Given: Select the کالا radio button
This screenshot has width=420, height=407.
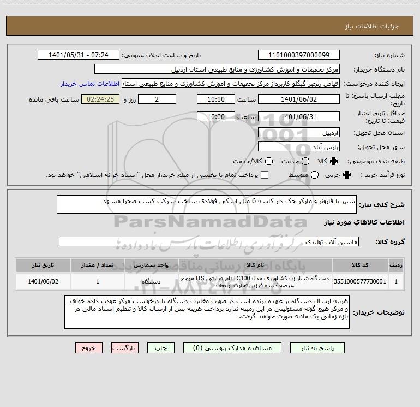Looking at the screenshot, I should point(334,161).
